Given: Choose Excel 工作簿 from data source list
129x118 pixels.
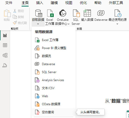Looking at the screenshot, I should [54, 40].
